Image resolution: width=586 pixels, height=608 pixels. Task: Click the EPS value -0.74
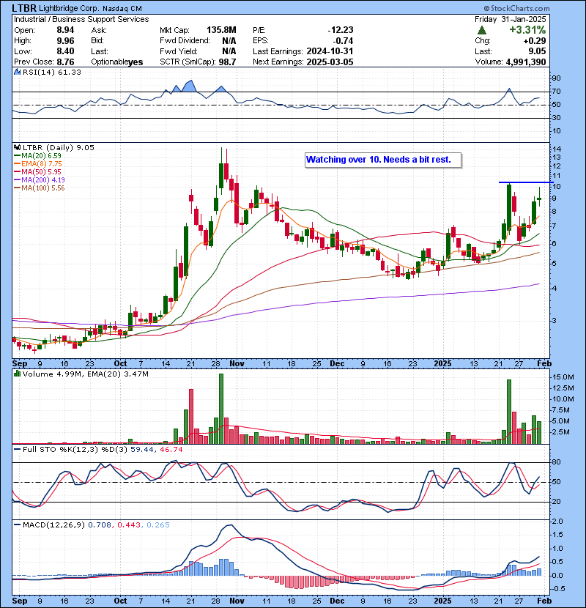coord(343,41)
